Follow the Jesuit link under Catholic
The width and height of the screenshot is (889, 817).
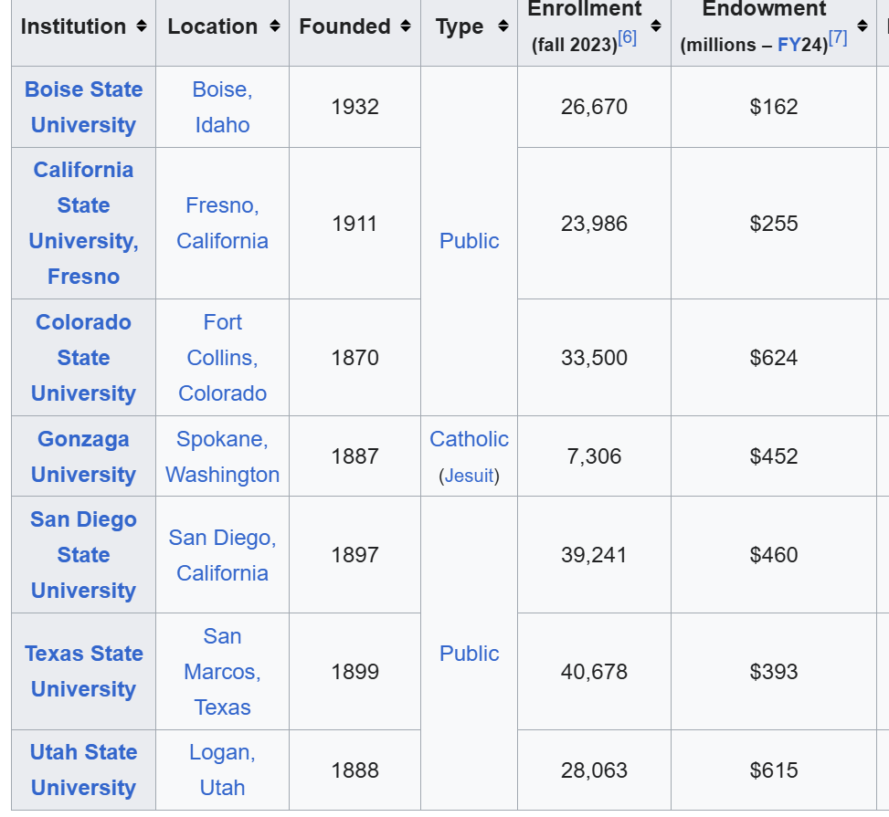pos(470,477)
